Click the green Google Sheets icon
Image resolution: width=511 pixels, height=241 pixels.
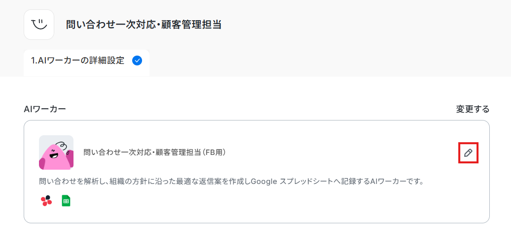[66, 201]
